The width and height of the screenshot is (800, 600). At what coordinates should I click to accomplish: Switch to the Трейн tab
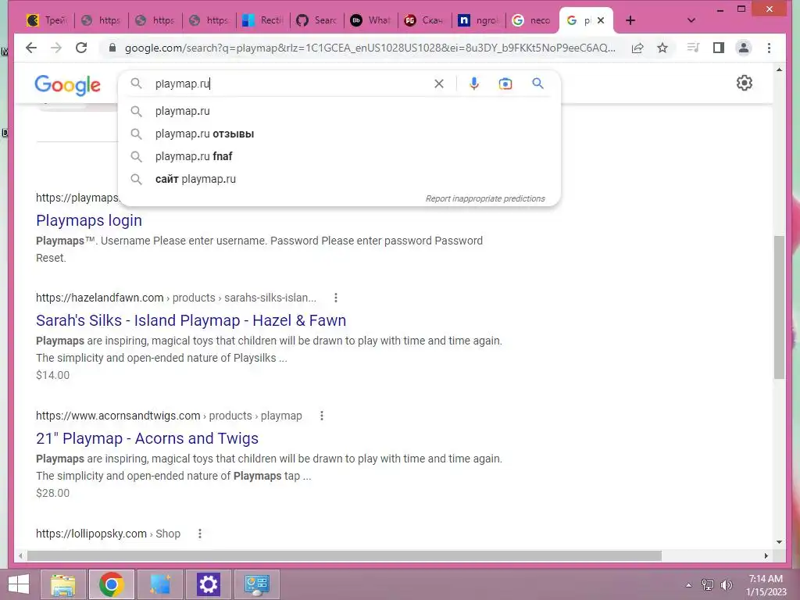[x=48, y=20]
